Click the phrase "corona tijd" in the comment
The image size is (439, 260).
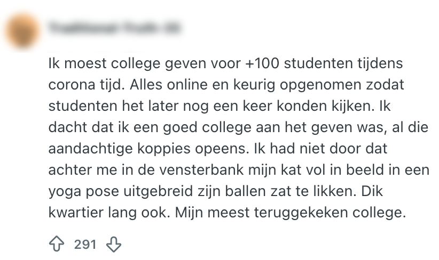click(x=86, y=85)
